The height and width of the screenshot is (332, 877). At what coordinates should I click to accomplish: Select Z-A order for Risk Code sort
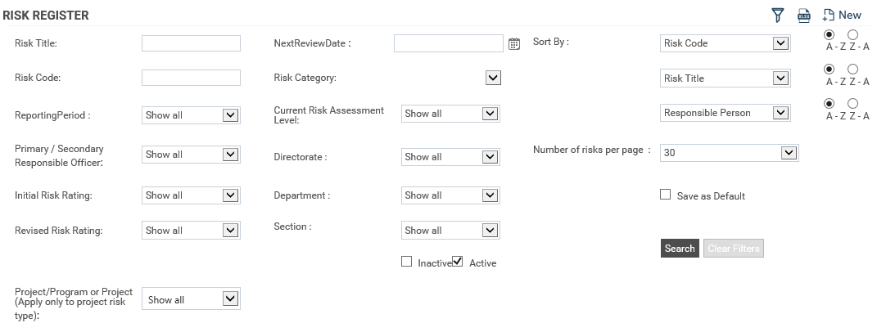[852, 34]
